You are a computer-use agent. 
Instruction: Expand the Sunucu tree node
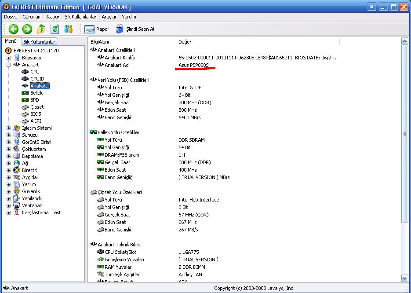[9, 136]
